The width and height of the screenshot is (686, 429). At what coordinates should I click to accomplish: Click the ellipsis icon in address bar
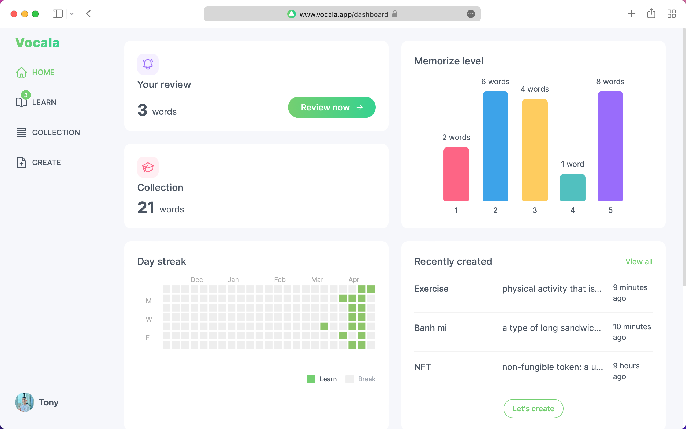click(x=471, y=14)
